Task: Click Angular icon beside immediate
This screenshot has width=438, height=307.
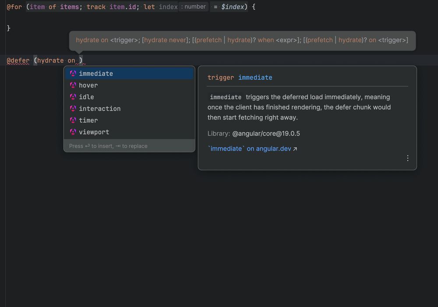Action: [73, 73]
